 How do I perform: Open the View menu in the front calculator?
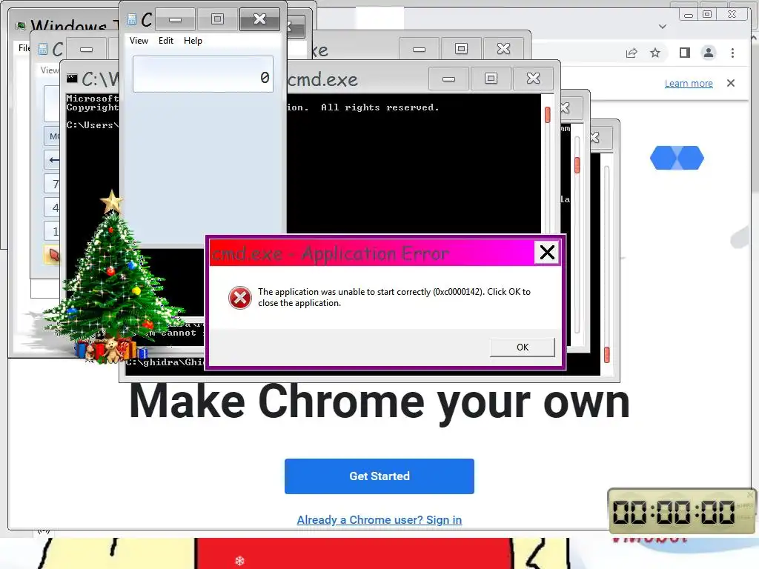pos(139,41)
